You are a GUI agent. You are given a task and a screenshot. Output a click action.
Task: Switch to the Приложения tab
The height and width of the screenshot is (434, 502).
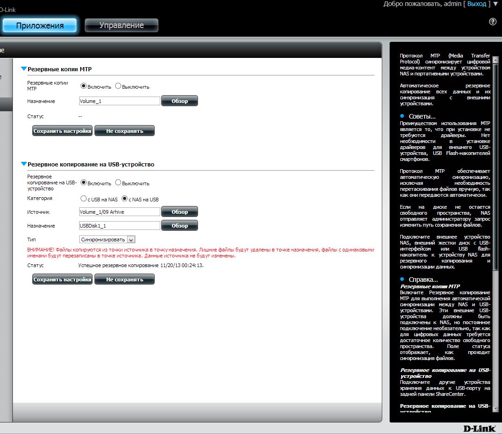pyautogui.click(x=40, y=25)
